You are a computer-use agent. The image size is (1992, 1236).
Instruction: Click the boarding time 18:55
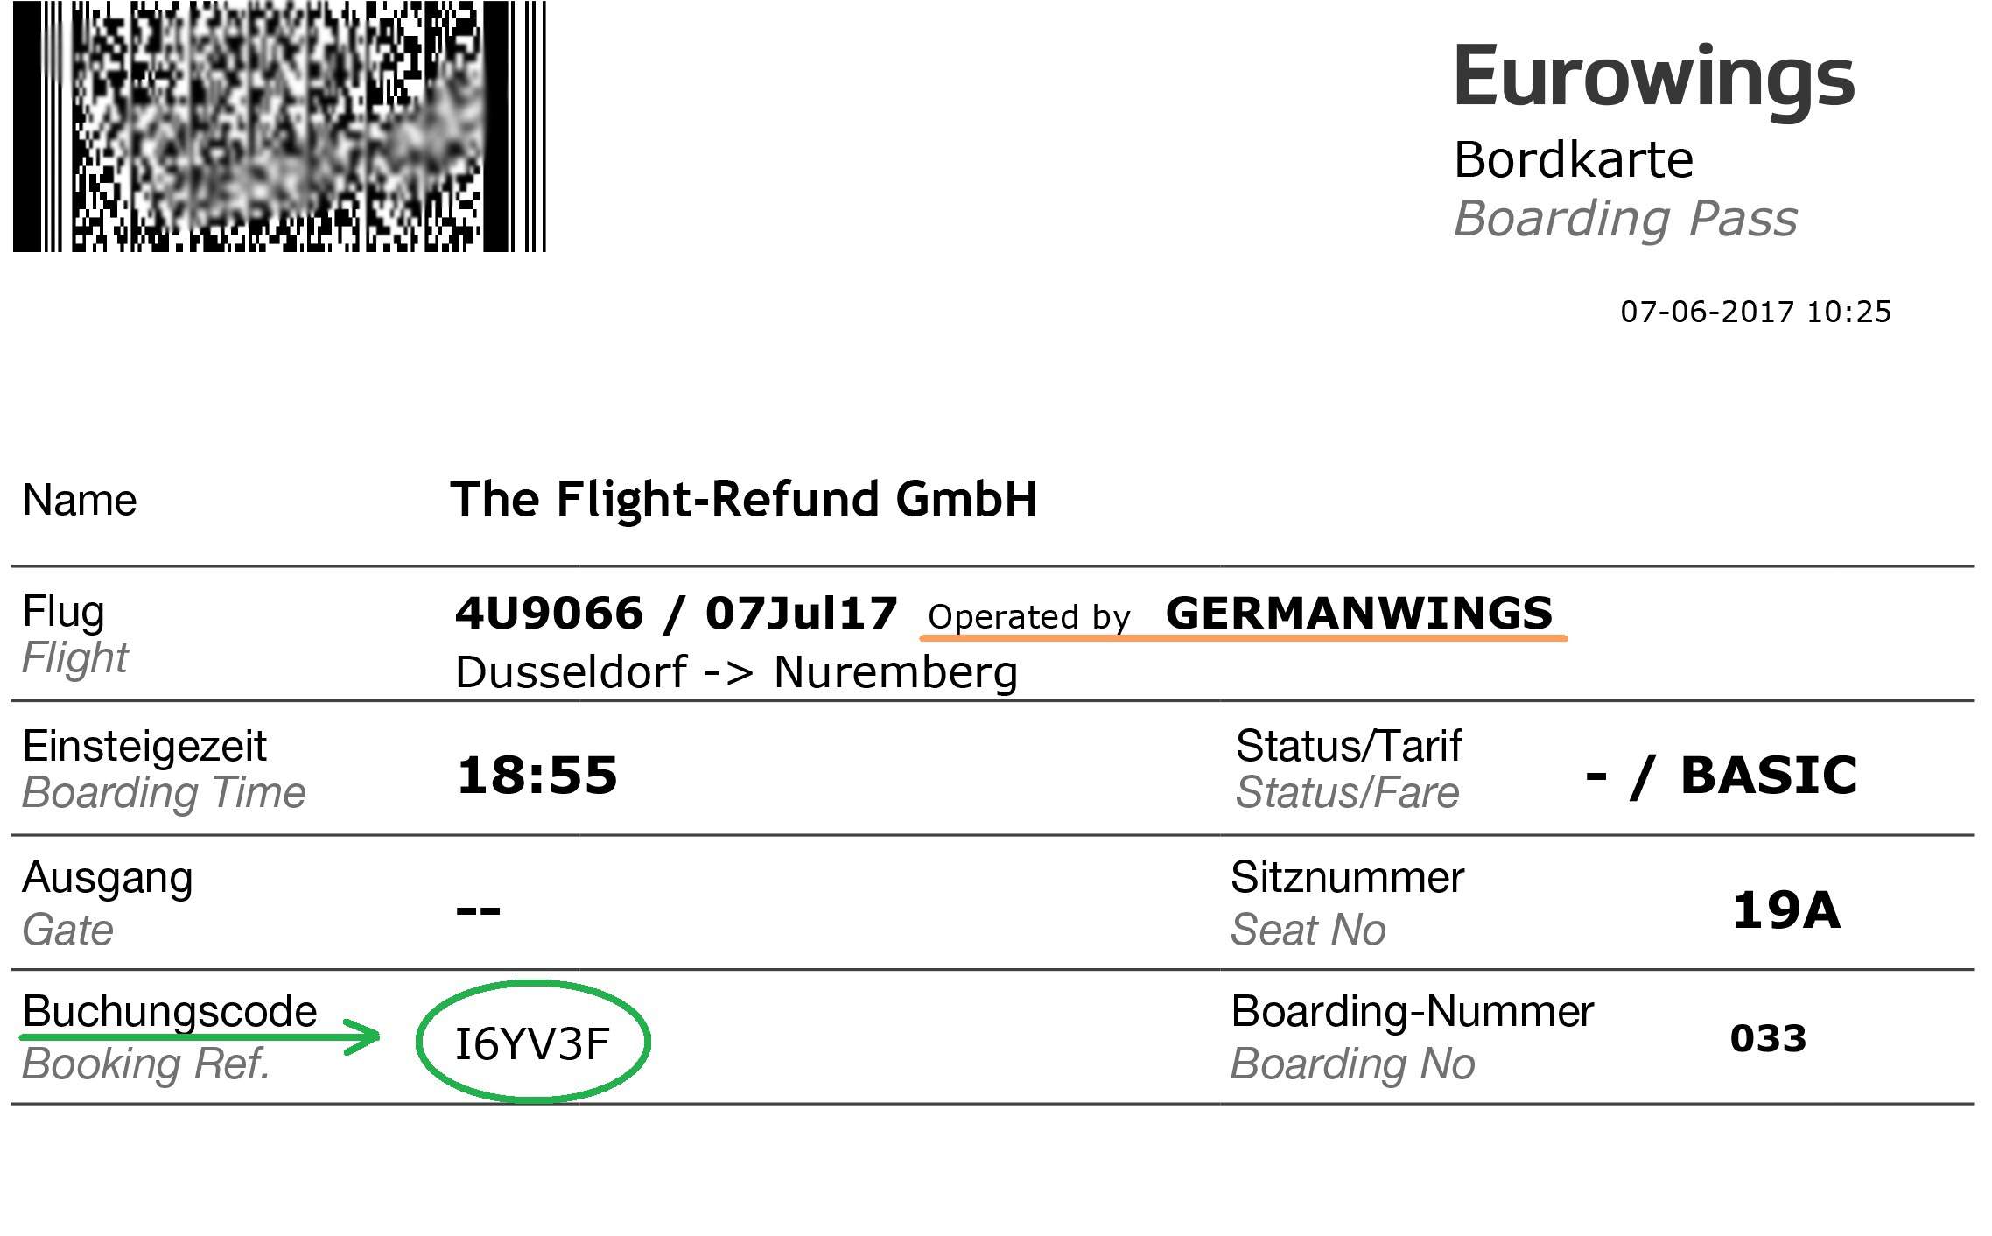(x=537, y=776)
